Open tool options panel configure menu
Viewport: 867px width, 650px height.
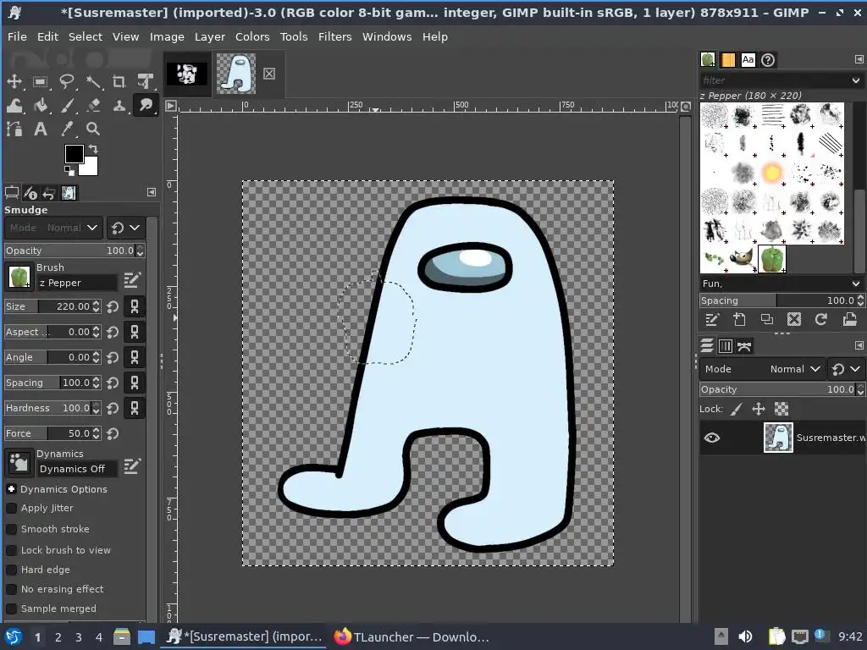(x=152, y=192)
